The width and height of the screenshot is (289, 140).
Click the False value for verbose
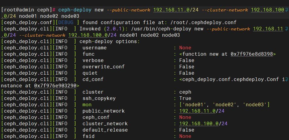click(x=187, y=61)
